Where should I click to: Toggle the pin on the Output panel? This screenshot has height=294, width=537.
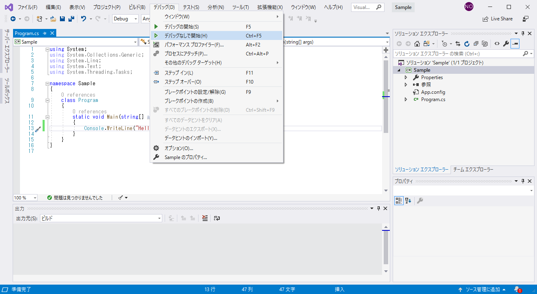click(x=378, y=208)
